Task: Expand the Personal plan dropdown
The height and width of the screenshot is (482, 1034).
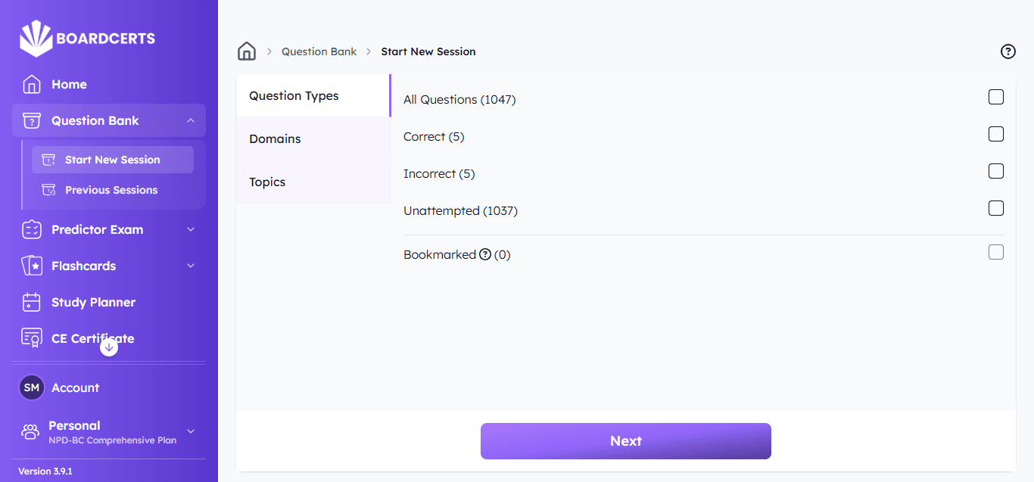Action: click(x=191, y=431)
